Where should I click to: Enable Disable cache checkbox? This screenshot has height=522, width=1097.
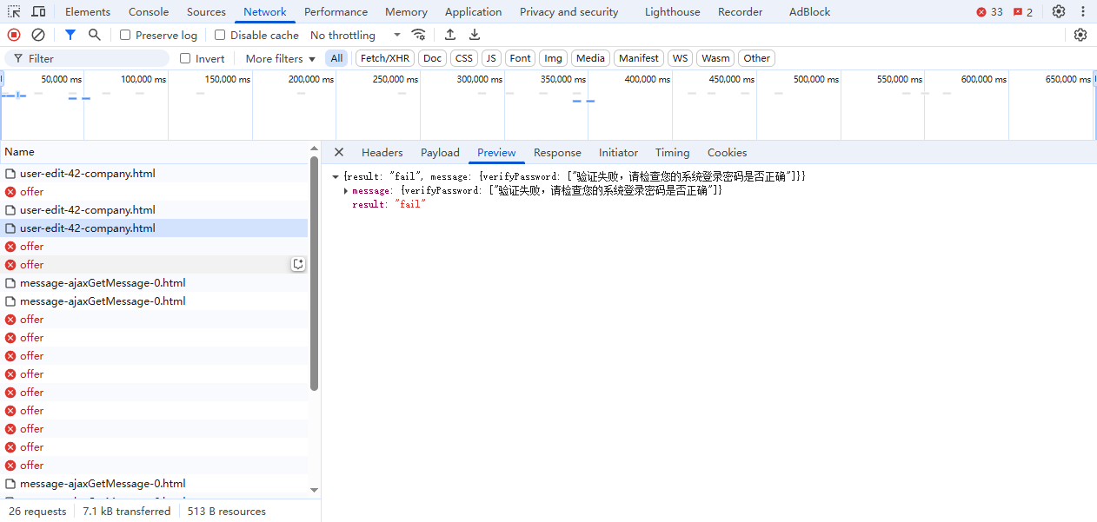point(220,35)
